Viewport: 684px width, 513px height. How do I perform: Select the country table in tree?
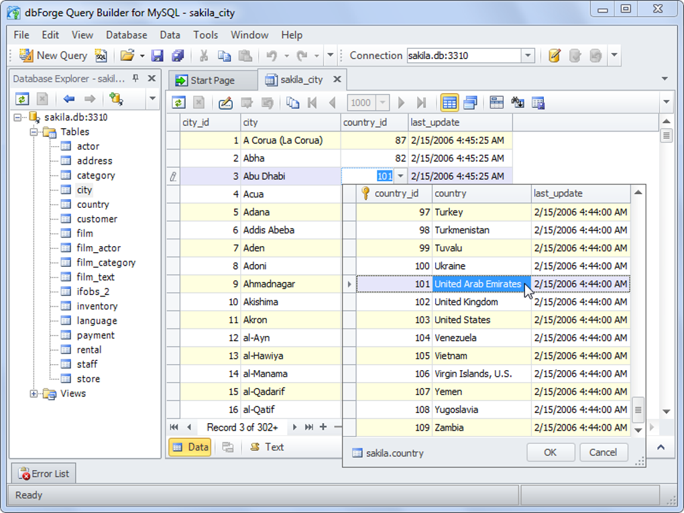click(x=93, y=204)
